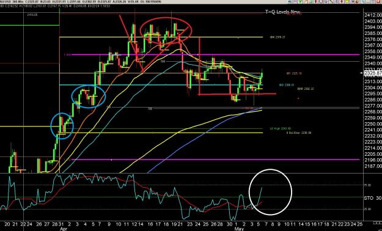Click the 2250.00 price axis label
Screen dimensions: 382x231
373,124
